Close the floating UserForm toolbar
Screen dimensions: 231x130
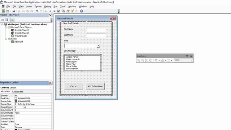tap(191, 56)
